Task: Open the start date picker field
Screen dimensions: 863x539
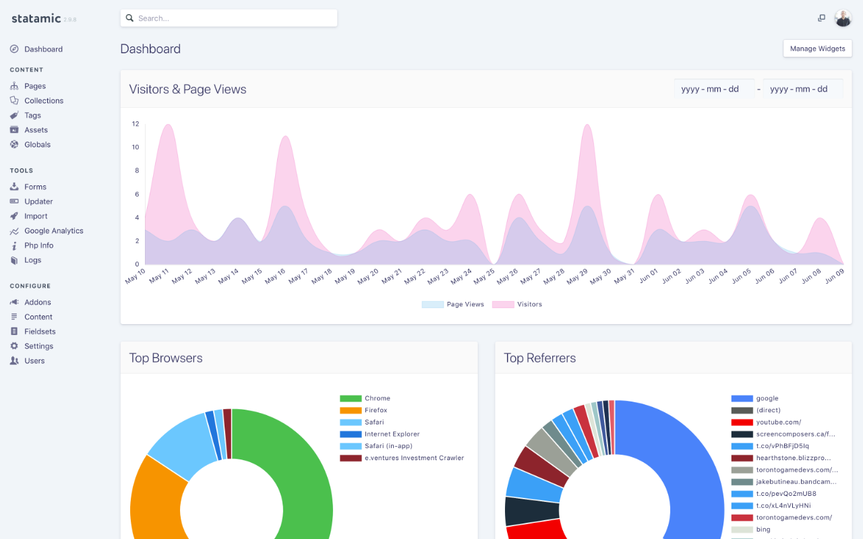Action: (713, 89)
